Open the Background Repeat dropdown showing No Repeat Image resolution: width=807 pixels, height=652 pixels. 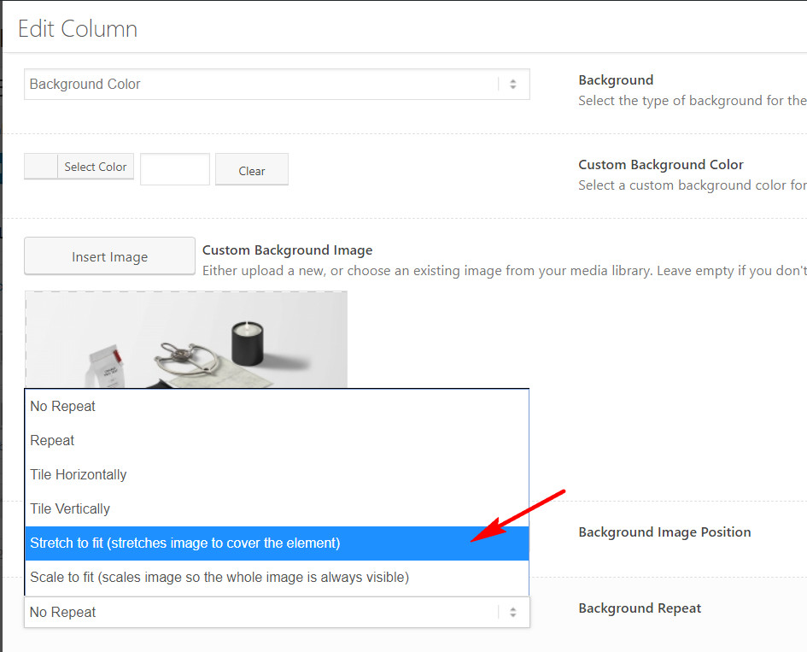tap(277, 613)
